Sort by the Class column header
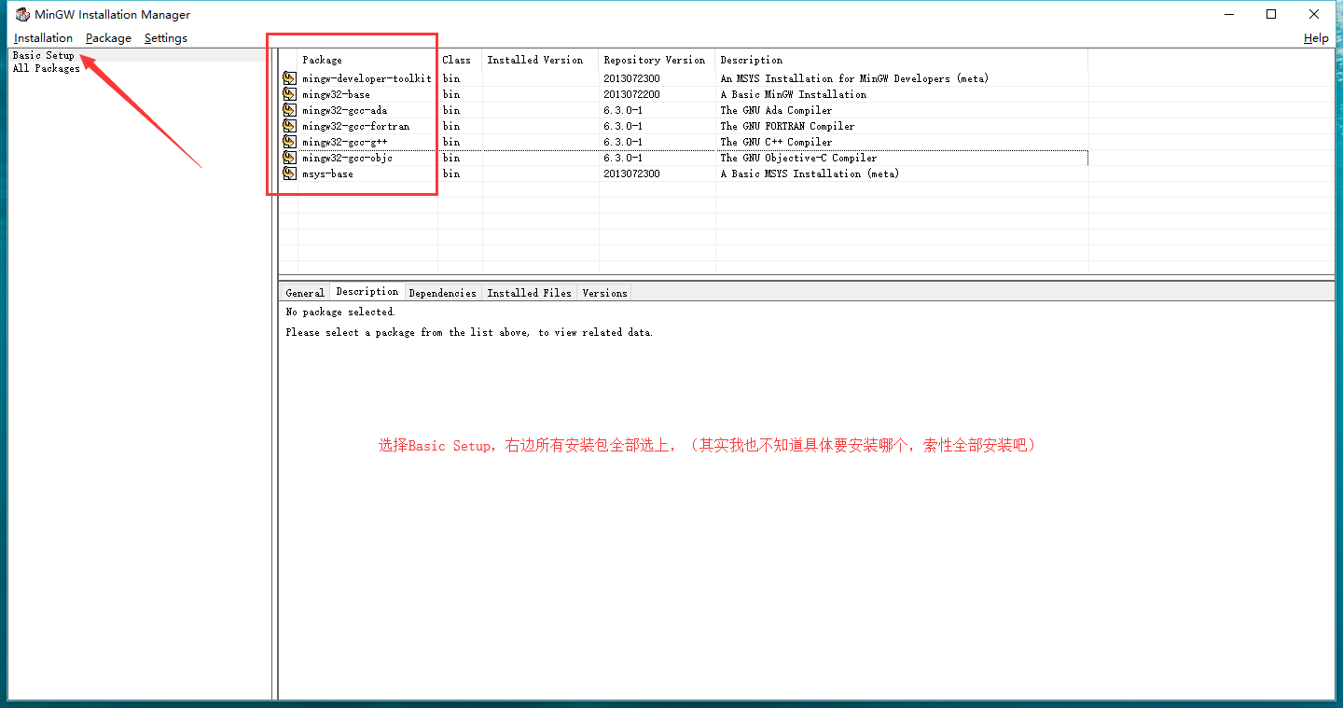The width and height of the screenshot is (1343, 708). click(460, 60)
